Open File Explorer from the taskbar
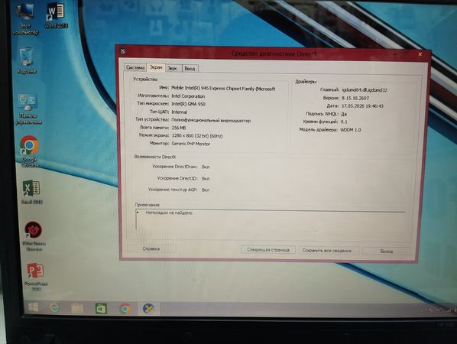457x344 pixels. coord(77,308)
